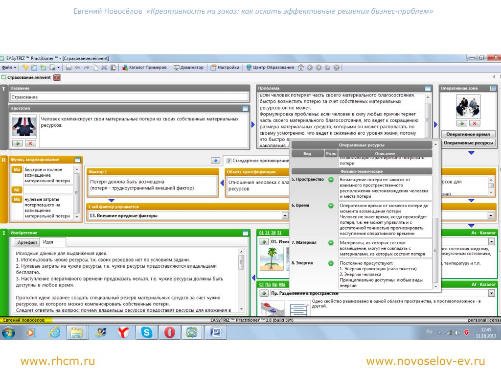
Task: Maximize the Прототип panel icon
Action: point(245,108)
